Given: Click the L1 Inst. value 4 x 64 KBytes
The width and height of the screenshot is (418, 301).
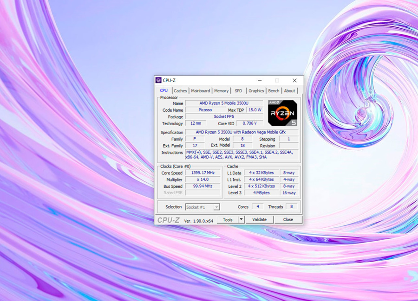Looking at the screenshot, I should (261, 179).
